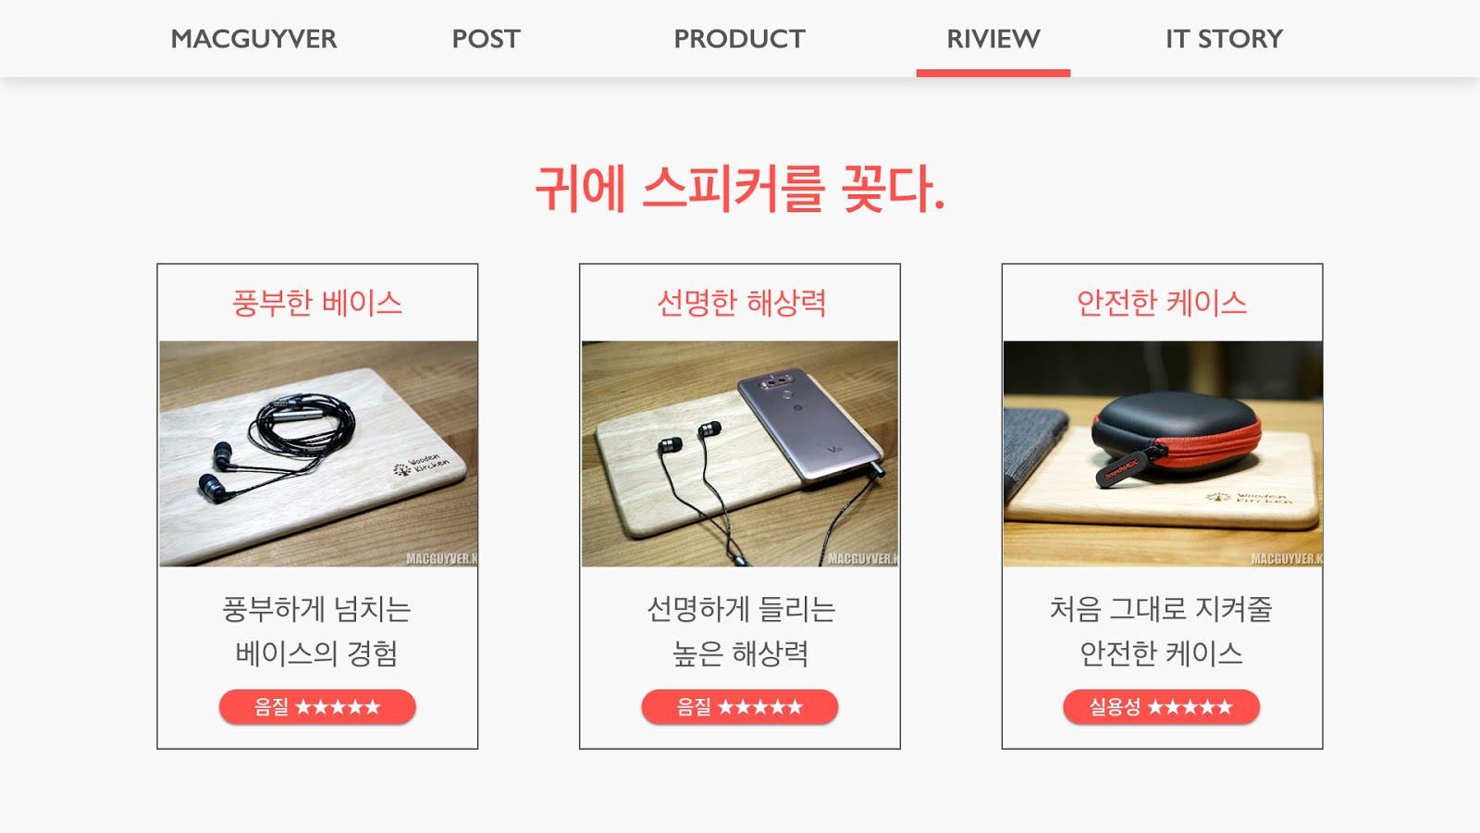Select the PRODUCT tab
Viewport: 1480px width, 833px height.
point(739,39)
